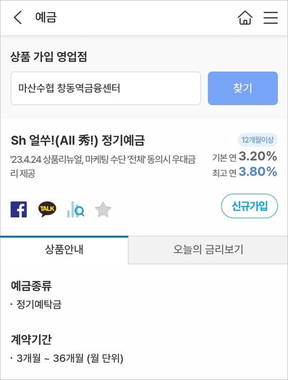Screen dimensions: 288x380
Task: Click the 예금종류 section heading
Action: [31, 286]
